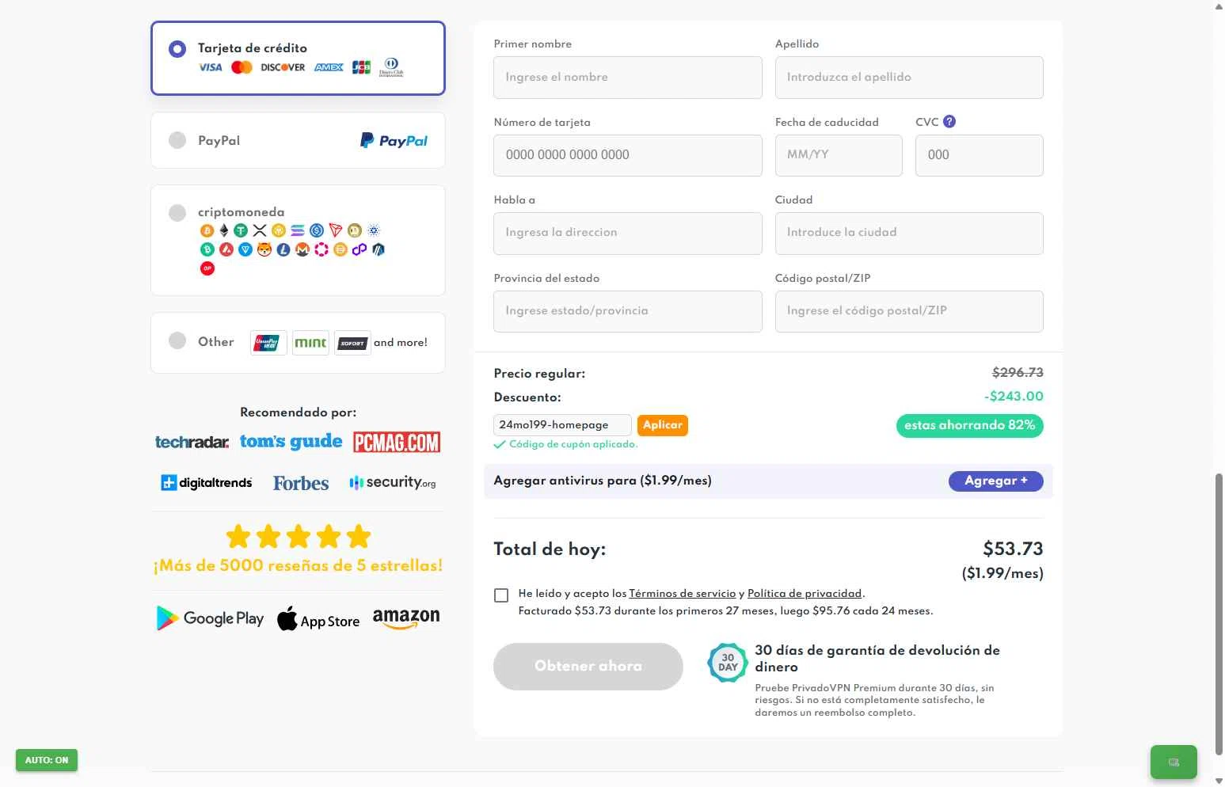Viewport: 1225px width, 787px height.
Task: Click '¡Más de 5000 reseñas de 5 estrellas!'
Action: click(x=298, y=565)
